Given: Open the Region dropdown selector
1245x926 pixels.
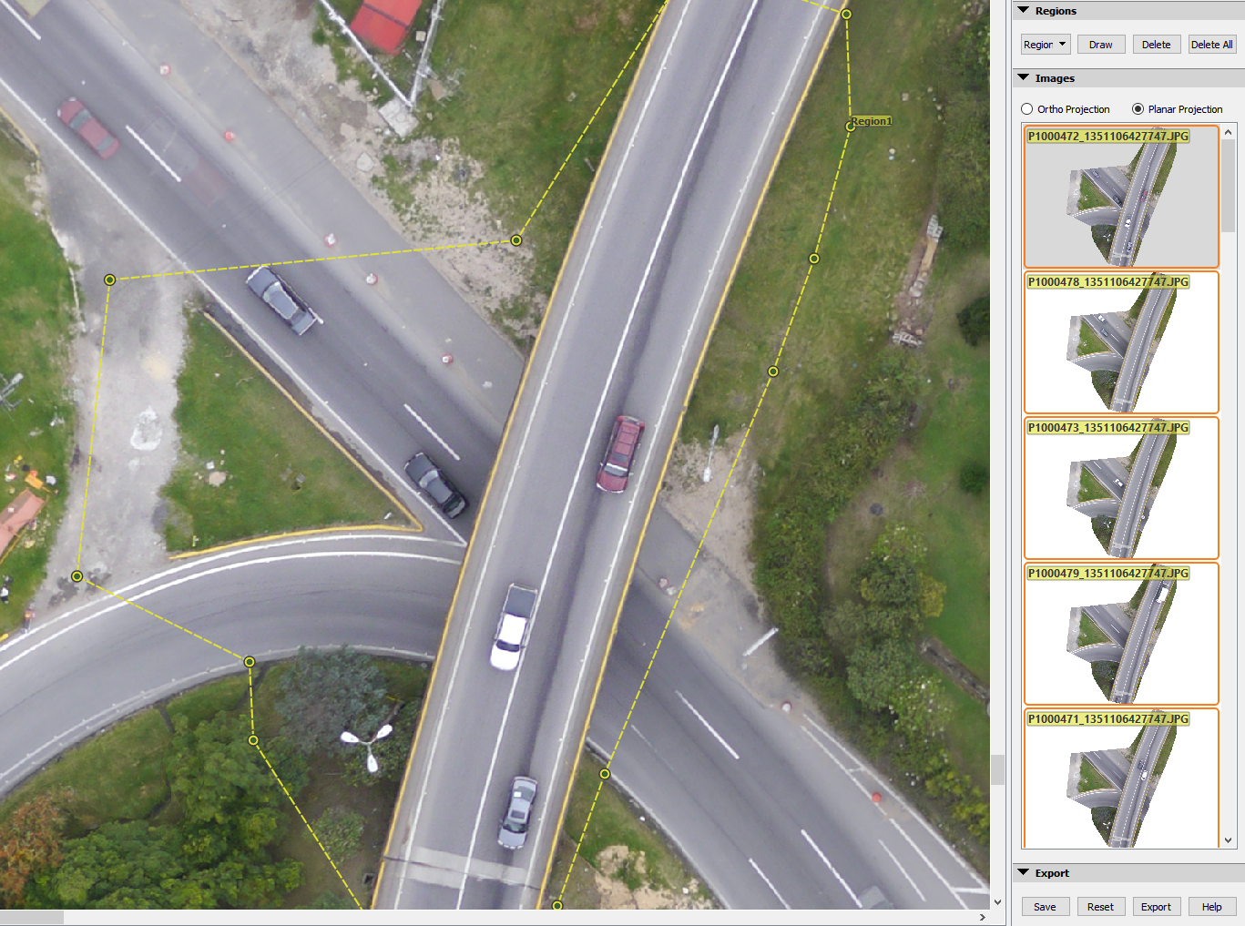Looking at the screenshot, I should pos(1044,45).
